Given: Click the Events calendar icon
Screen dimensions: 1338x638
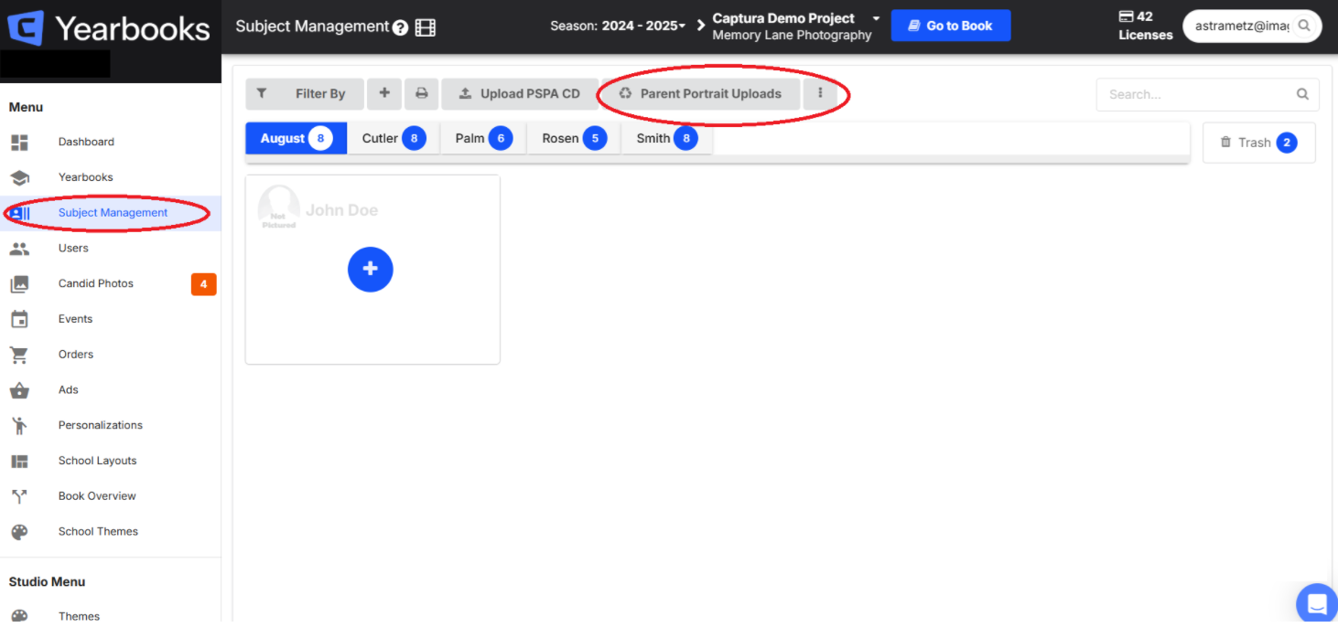Looking at the screenshot, I should (x=19, y=319).
